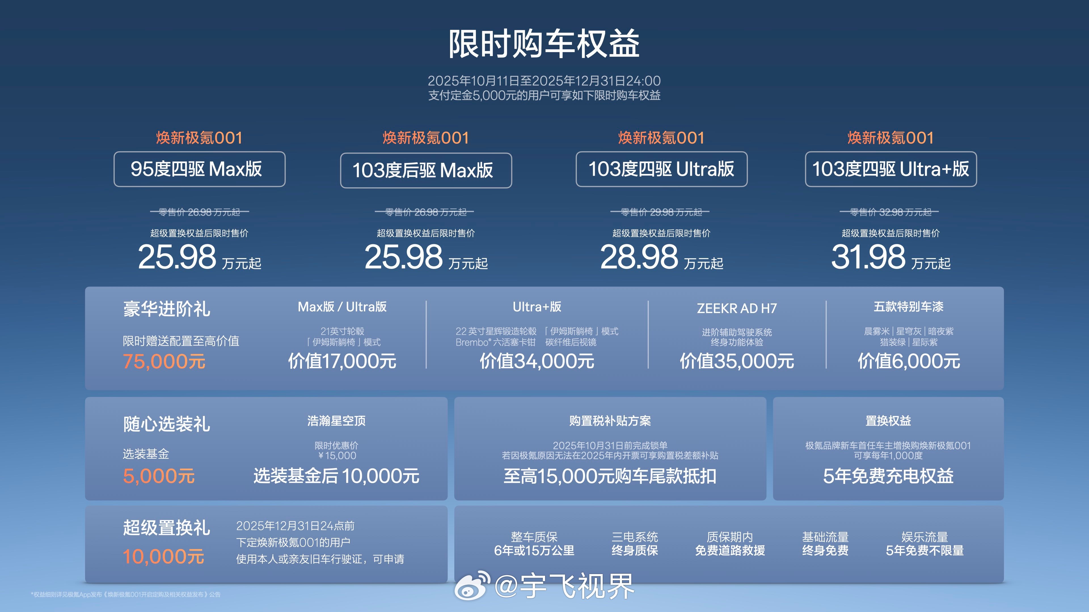Click the 豪华进阶礼 heading

[x=166, y=309]
